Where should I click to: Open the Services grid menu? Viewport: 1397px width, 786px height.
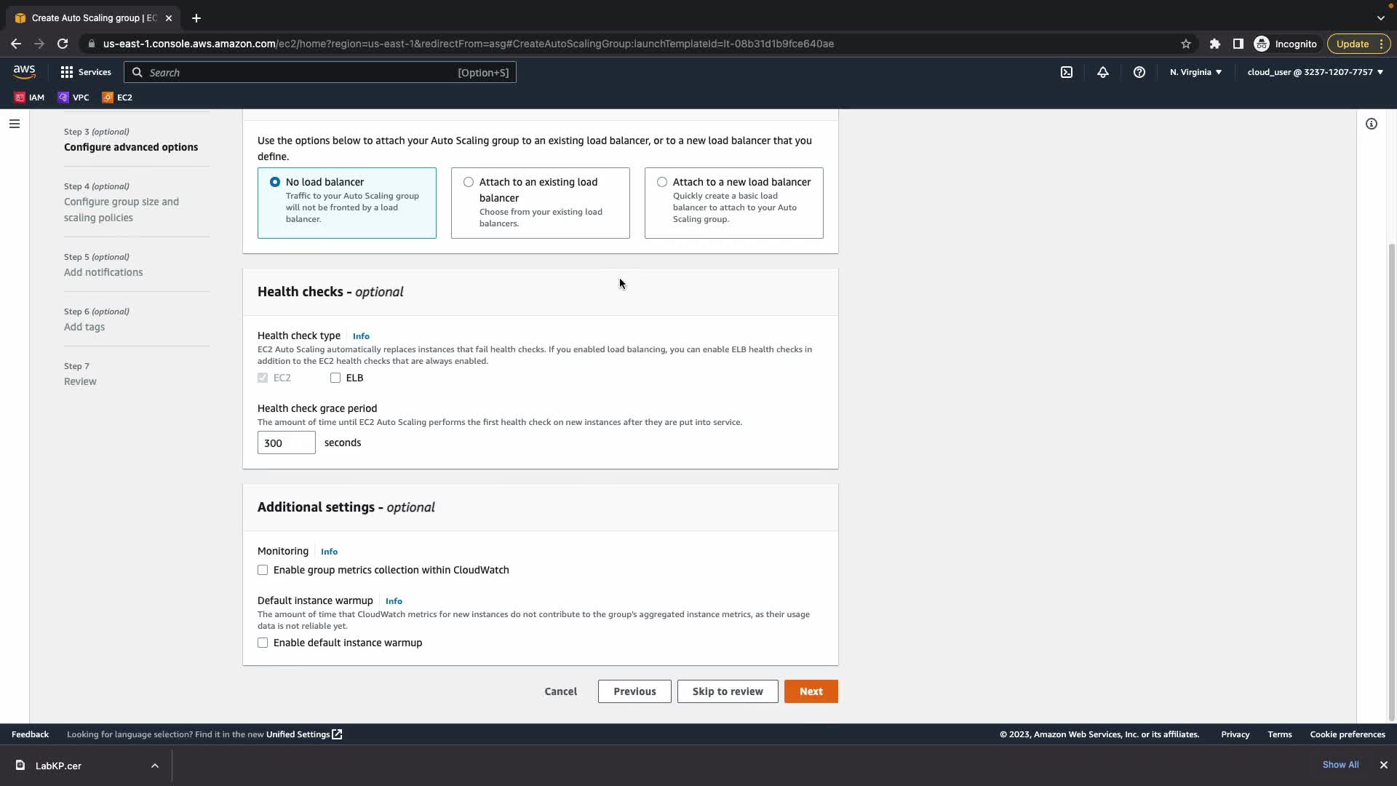(86, 72)
